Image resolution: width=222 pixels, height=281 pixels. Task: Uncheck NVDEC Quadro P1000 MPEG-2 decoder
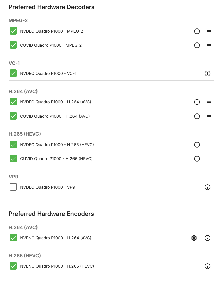point(13,31)
